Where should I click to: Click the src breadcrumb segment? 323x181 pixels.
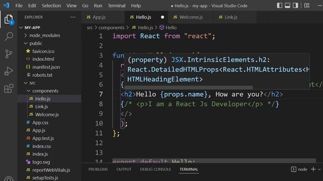point(90,28)
